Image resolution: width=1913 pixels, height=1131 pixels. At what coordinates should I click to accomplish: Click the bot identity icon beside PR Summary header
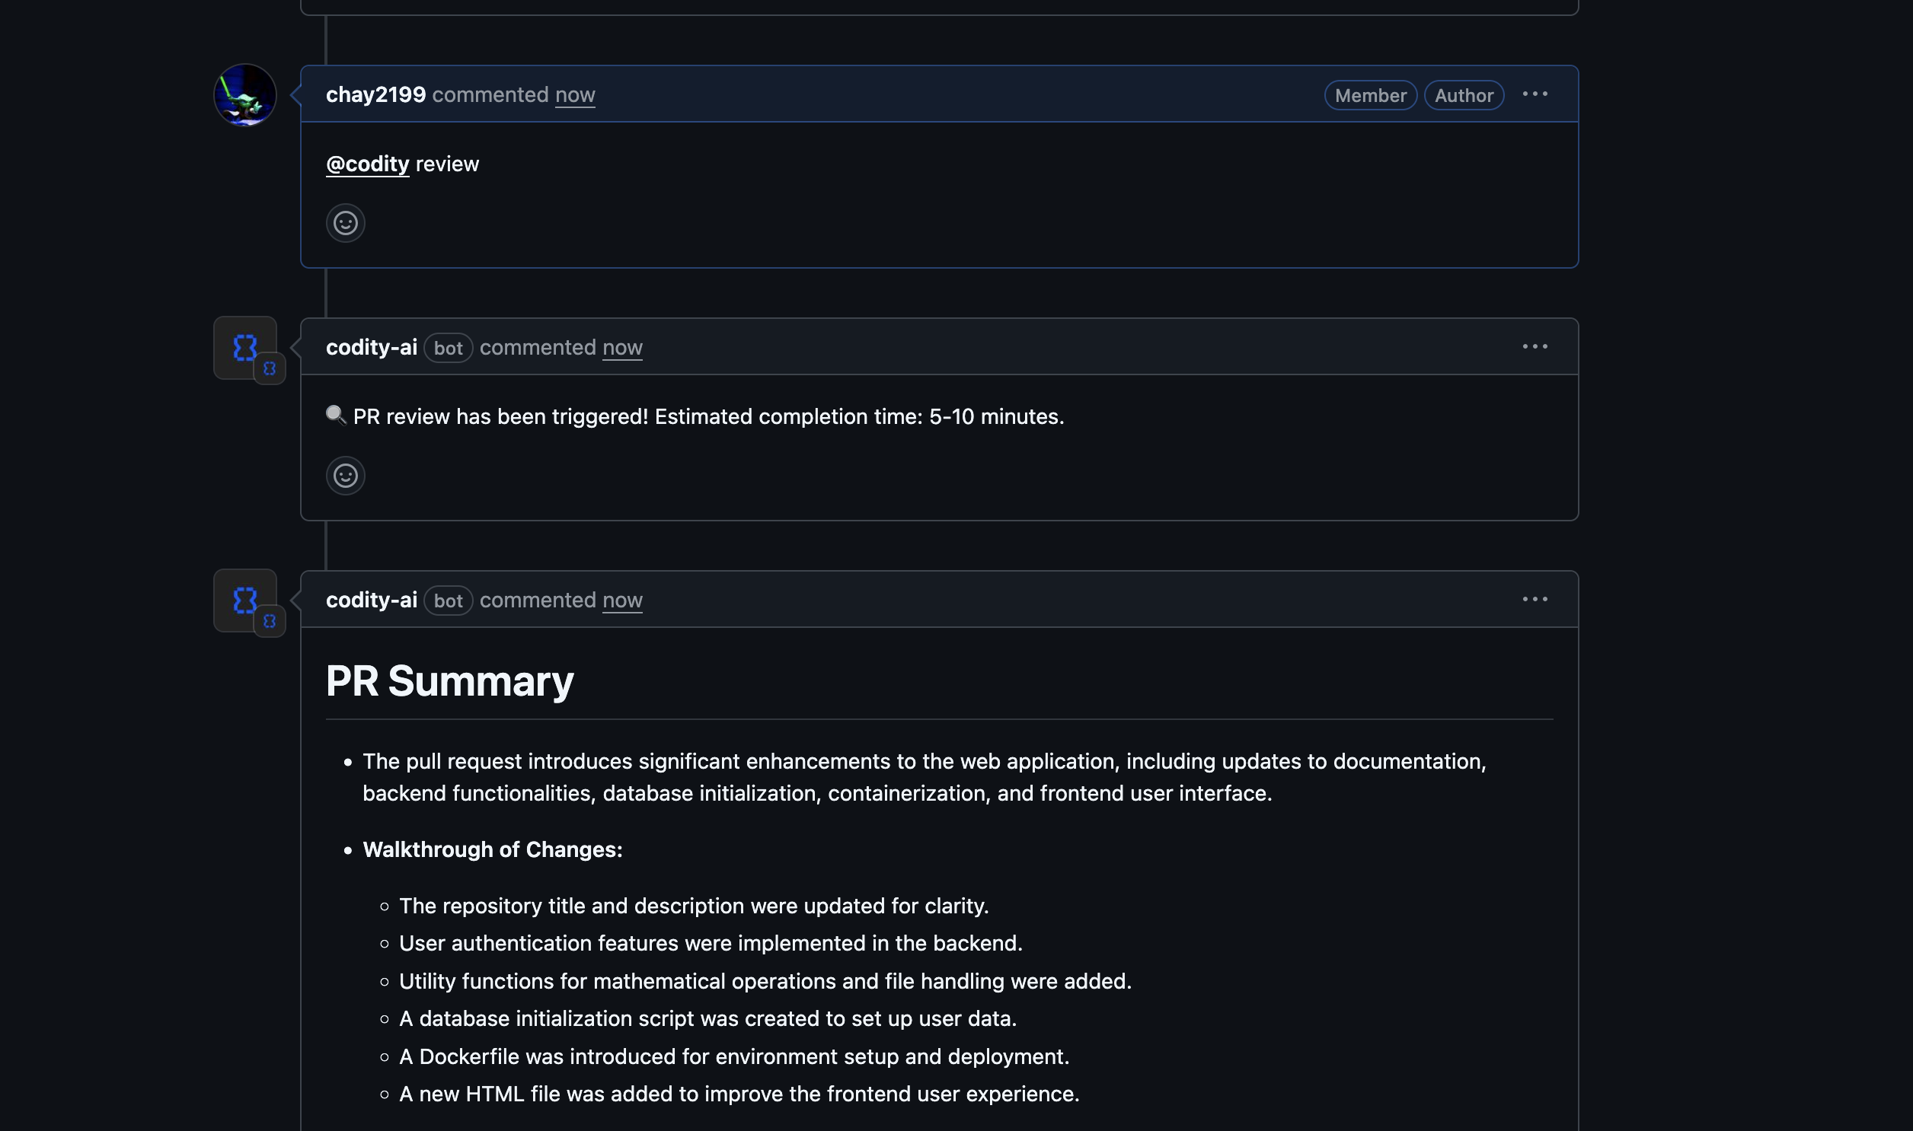[x=269, y=621]
